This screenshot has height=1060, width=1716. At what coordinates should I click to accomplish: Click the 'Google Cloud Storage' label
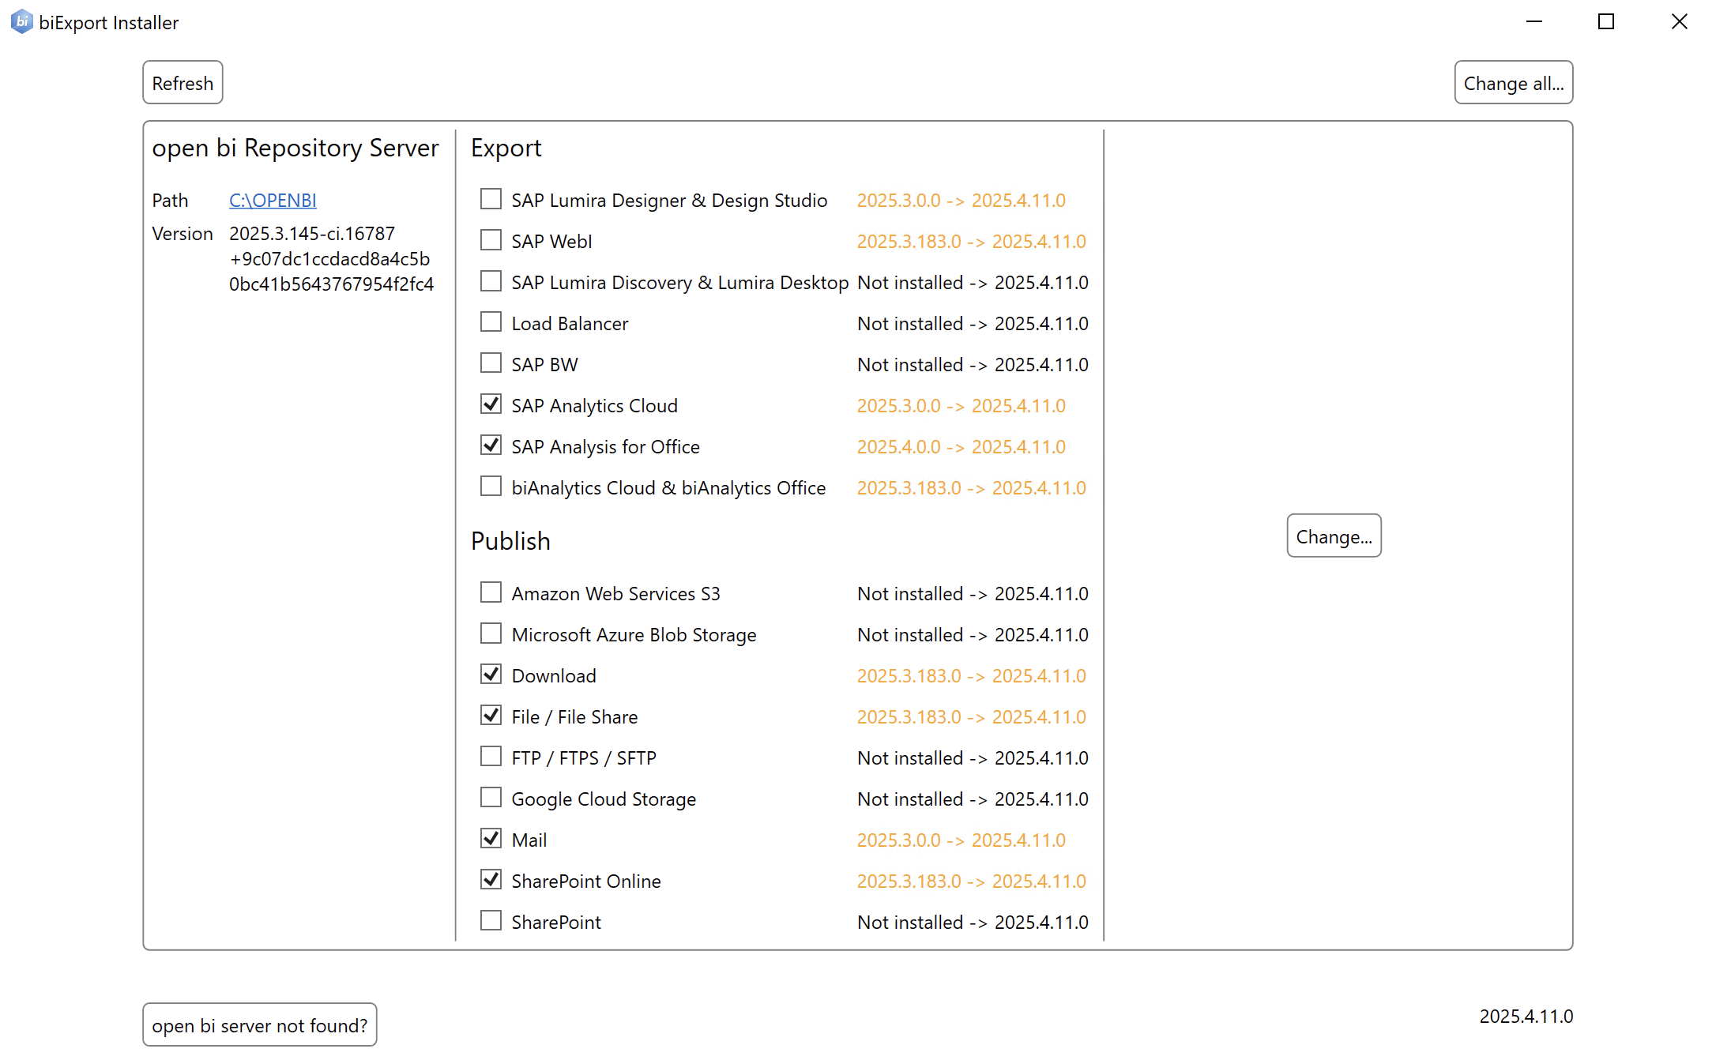(x=604, y=799)
